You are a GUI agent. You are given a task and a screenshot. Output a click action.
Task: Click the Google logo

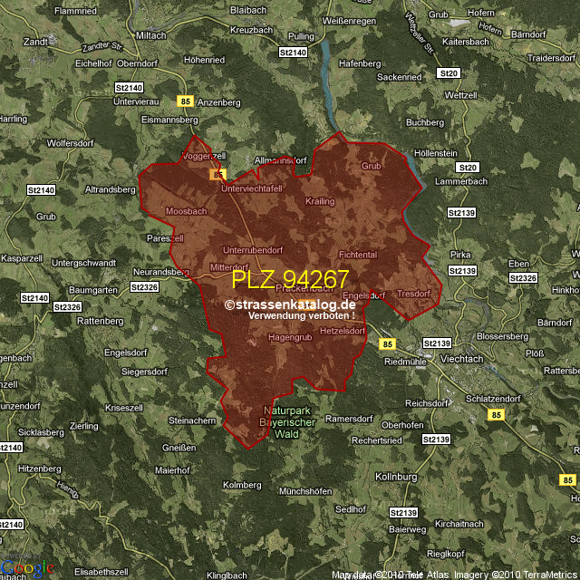click(25, 568)
